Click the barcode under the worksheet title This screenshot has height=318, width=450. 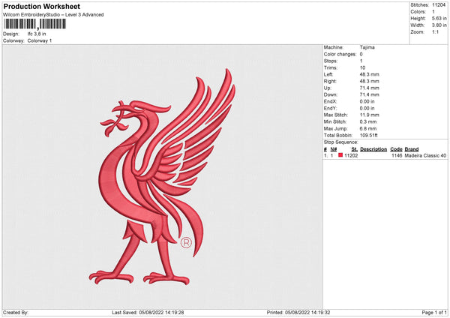pyautogui.click(x=34, y=24)
